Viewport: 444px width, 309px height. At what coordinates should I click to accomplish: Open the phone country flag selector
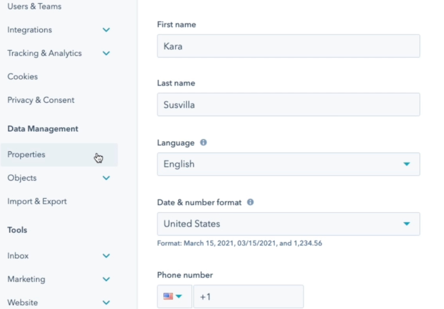point(174,296)
